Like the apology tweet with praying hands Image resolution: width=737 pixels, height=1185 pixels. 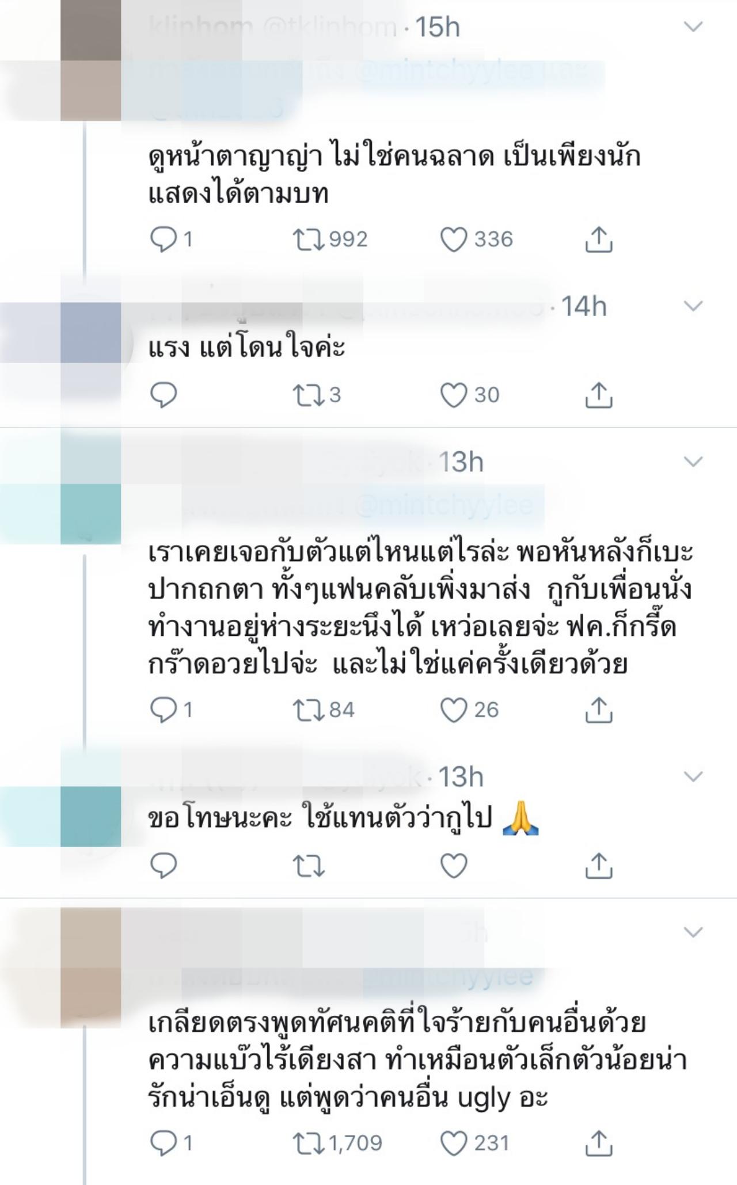(x=454, y=866)
